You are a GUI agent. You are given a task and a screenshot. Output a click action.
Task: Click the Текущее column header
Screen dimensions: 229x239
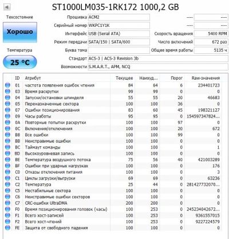pyautogui.click(x=124, y=78)
